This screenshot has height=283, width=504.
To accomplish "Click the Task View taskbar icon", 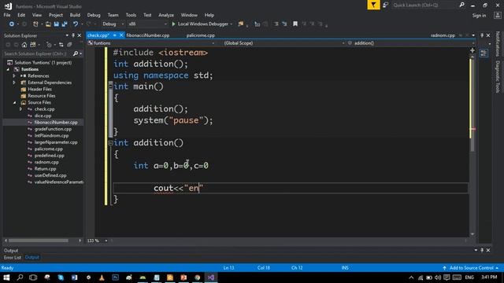I will click(33, 277).
